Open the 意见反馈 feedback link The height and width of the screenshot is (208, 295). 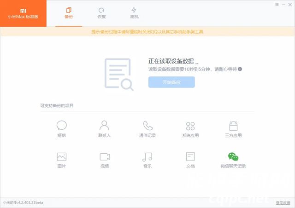(x=283, y=202)
